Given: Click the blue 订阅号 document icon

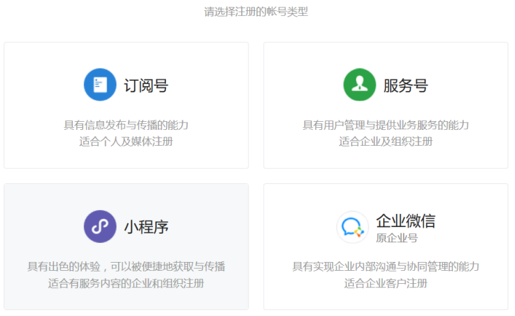Looking at the screenshot, I should click(x=100, y=85).
